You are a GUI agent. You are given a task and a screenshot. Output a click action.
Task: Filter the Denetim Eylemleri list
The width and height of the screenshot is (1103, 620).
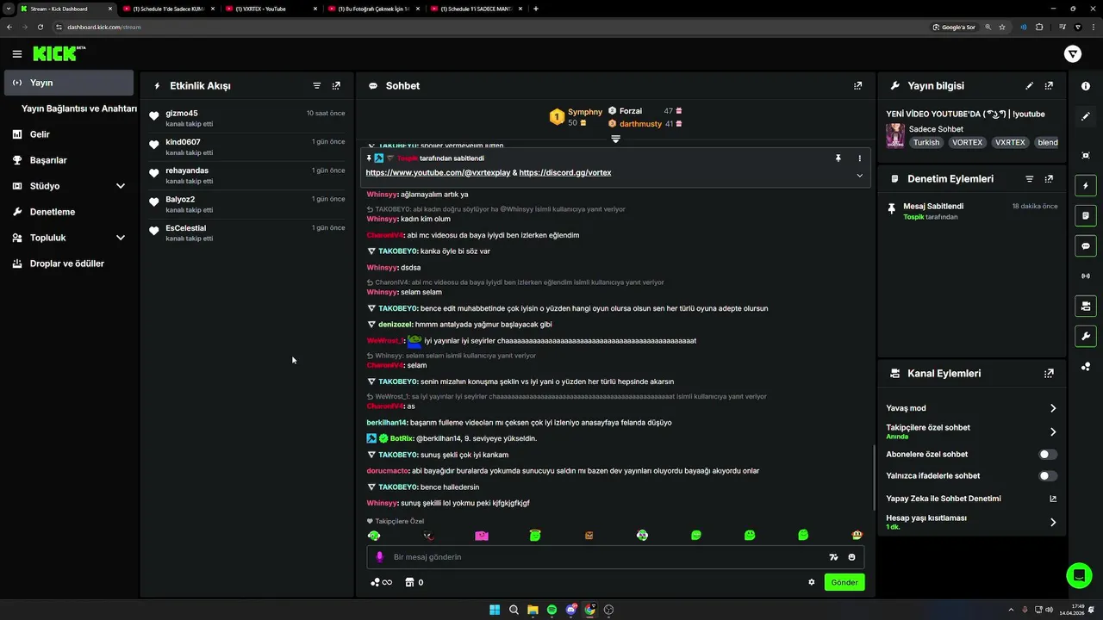point(1030,179)
